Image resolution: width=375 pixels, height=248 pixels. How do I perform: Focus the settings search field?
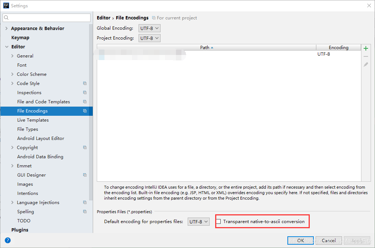(x=47, y=18)
